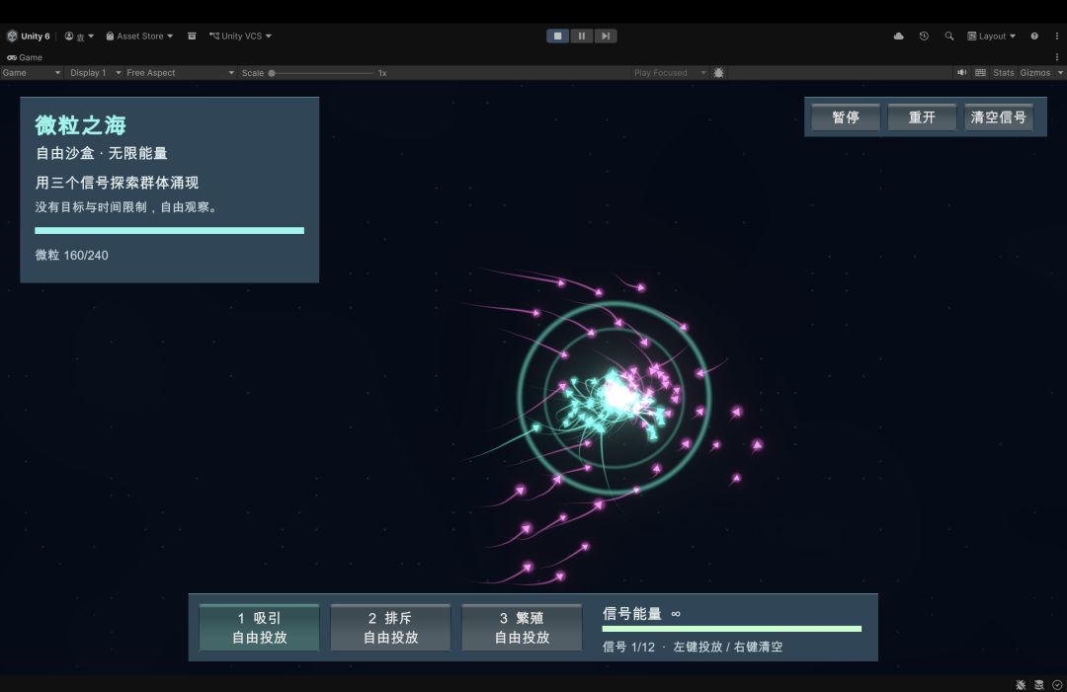Open the Display 1 dropdown
Screen dimensions: 1067x692
(95, 73)
